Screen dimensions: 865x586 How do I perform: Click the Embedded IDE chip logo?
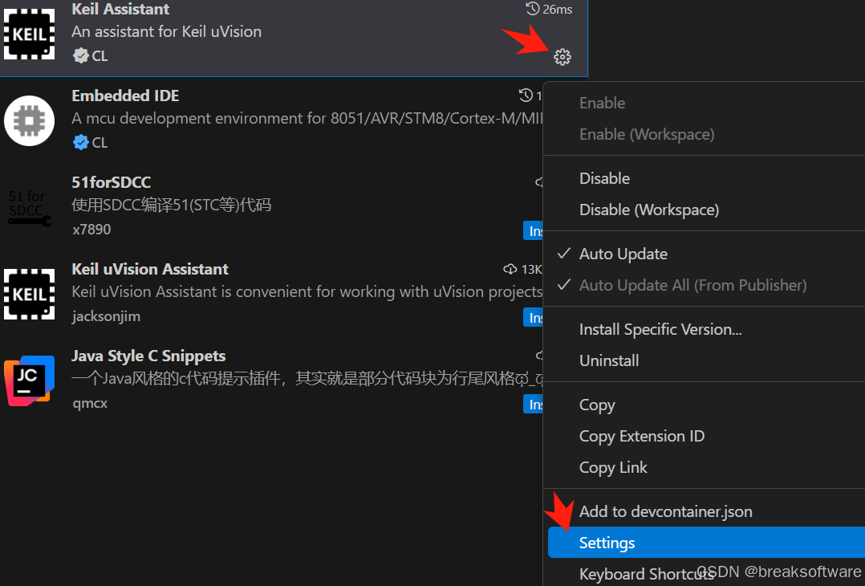point(29,121)
